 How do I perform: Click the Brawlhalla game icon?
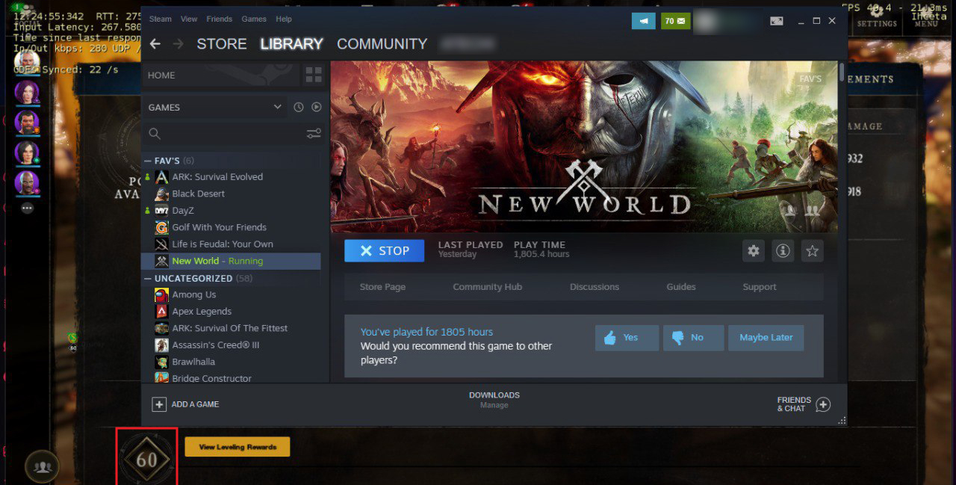click(x=161, y=362)
